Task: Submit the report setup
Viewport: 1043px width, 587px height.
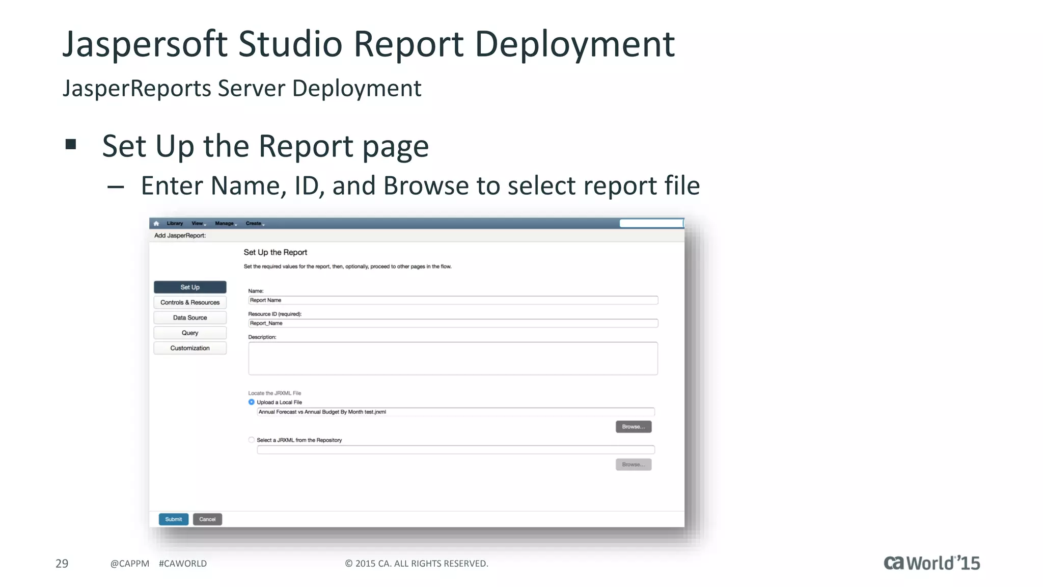Action: click(x=174, y=519)
